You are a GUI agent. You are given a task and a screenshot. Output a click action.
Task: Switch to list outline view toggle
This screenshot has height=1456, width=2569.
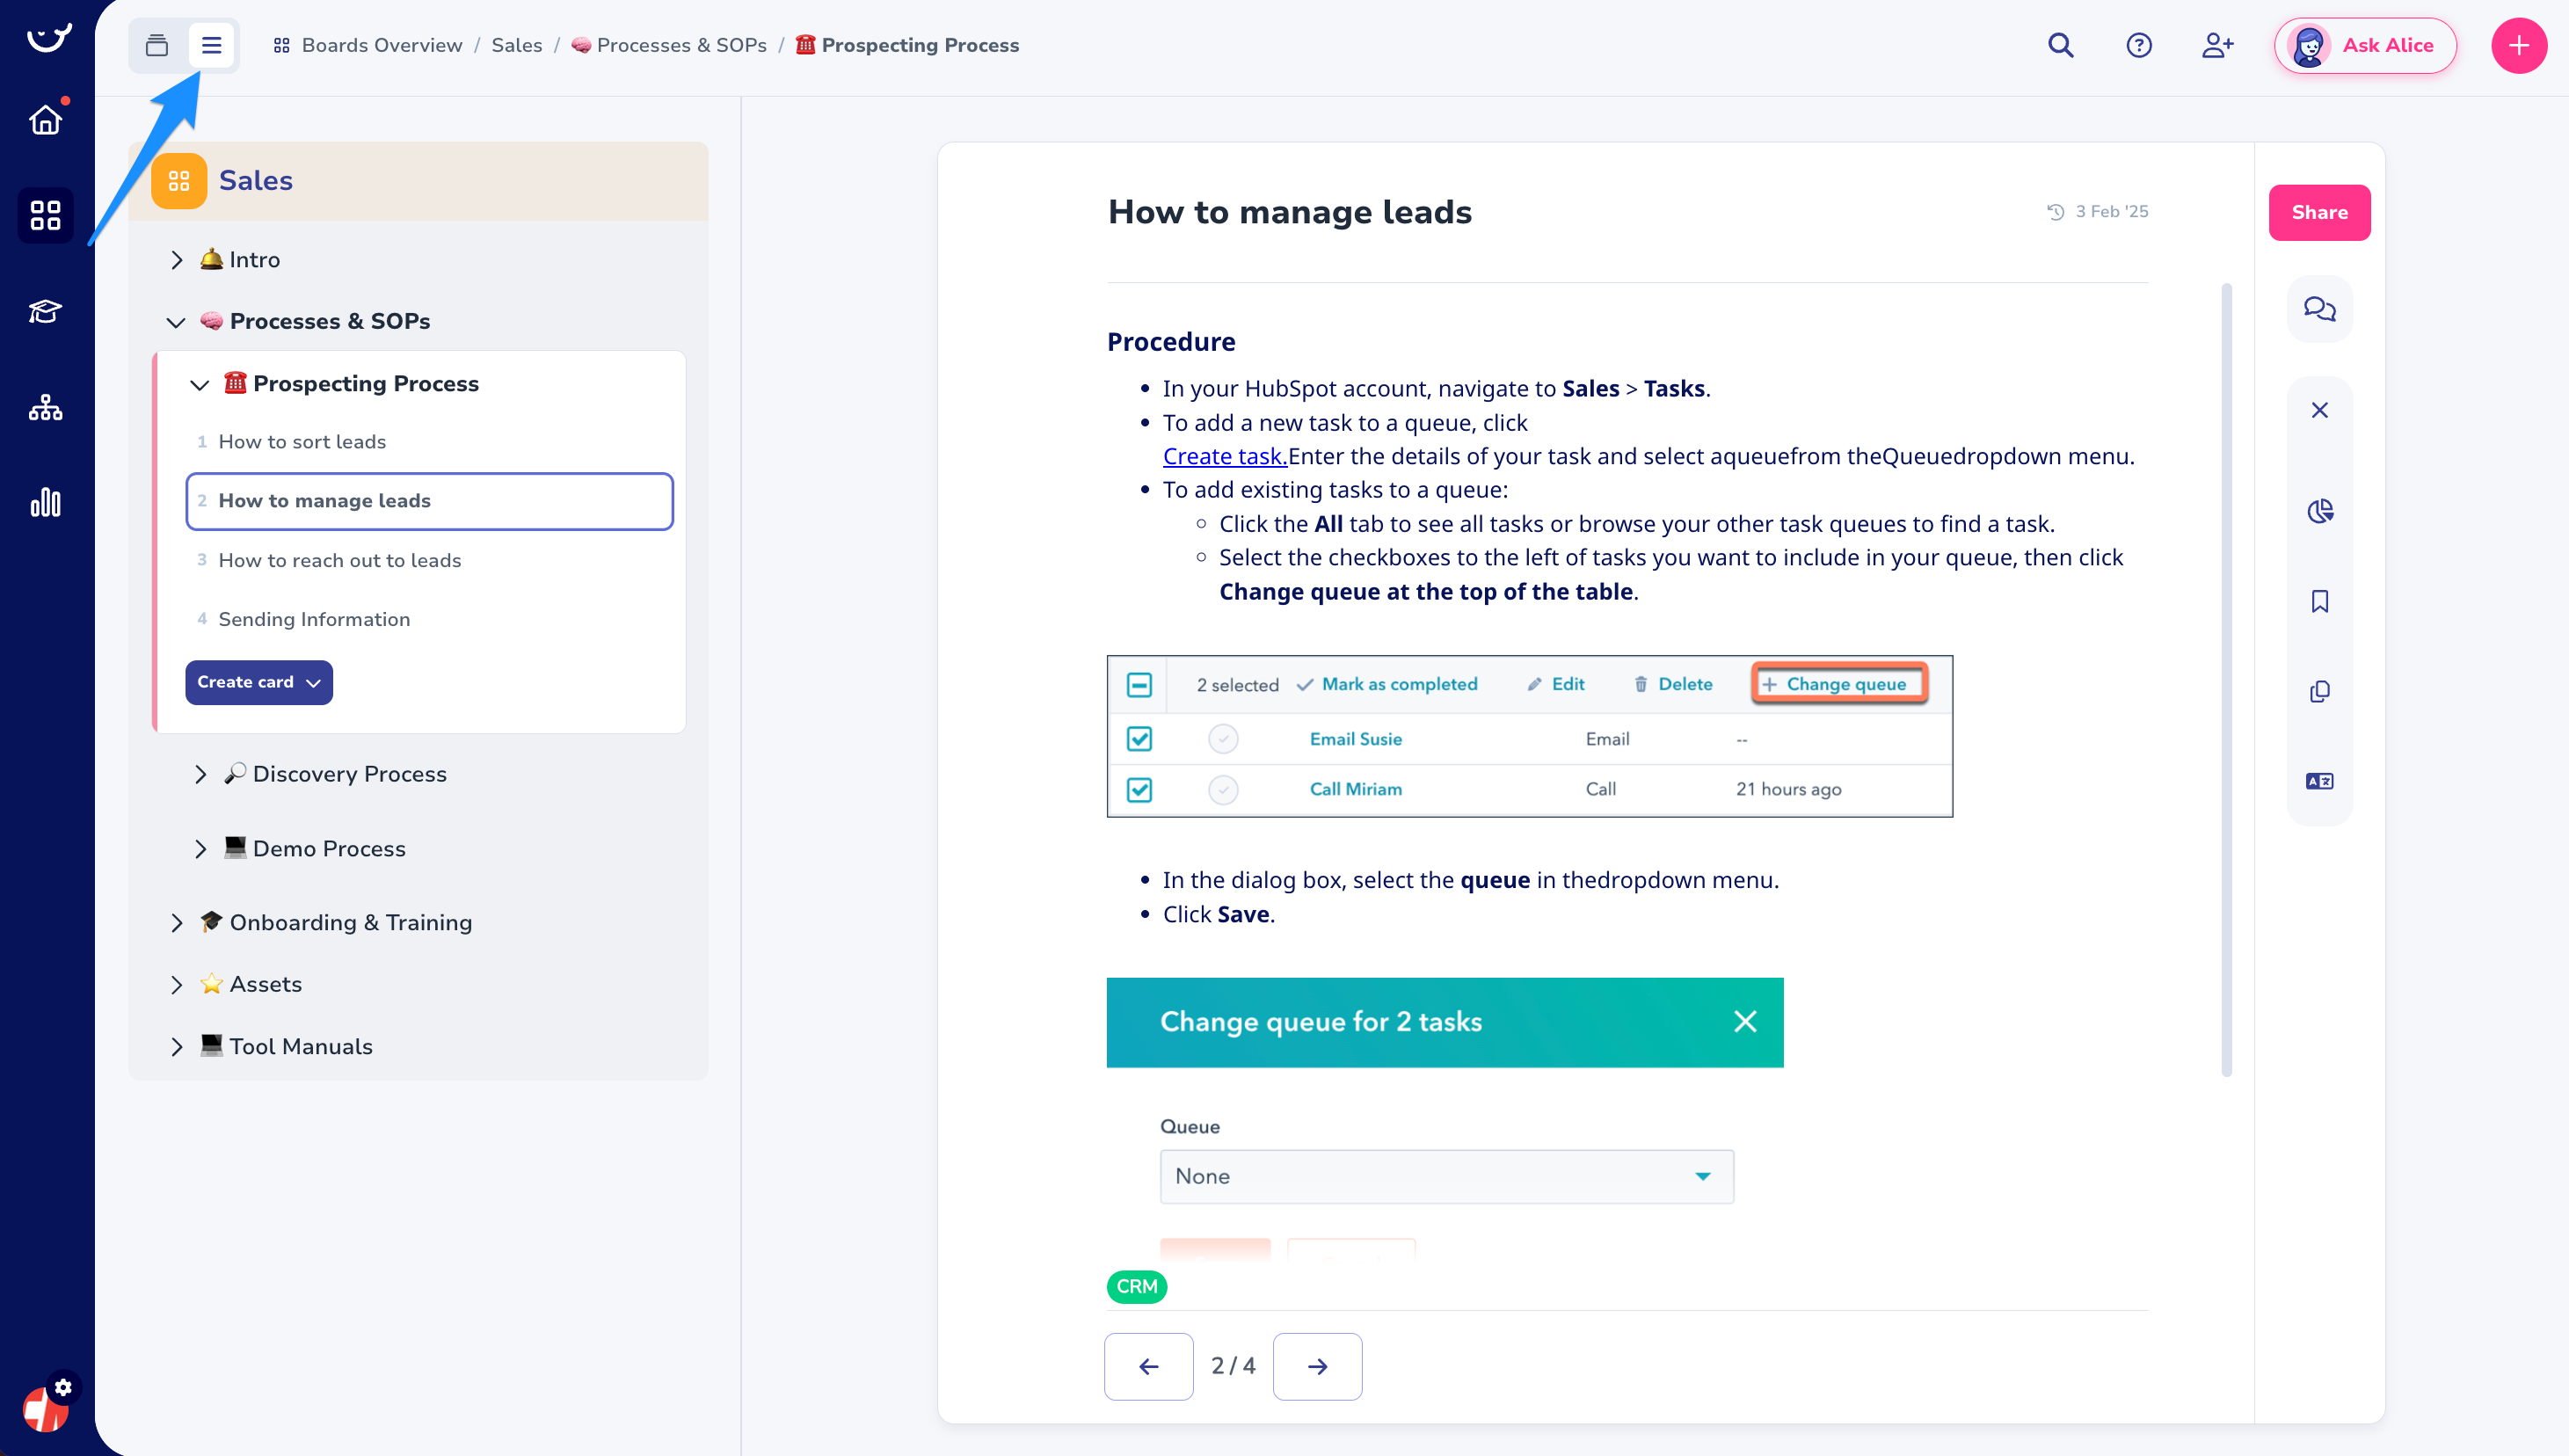tap(211, 45)
